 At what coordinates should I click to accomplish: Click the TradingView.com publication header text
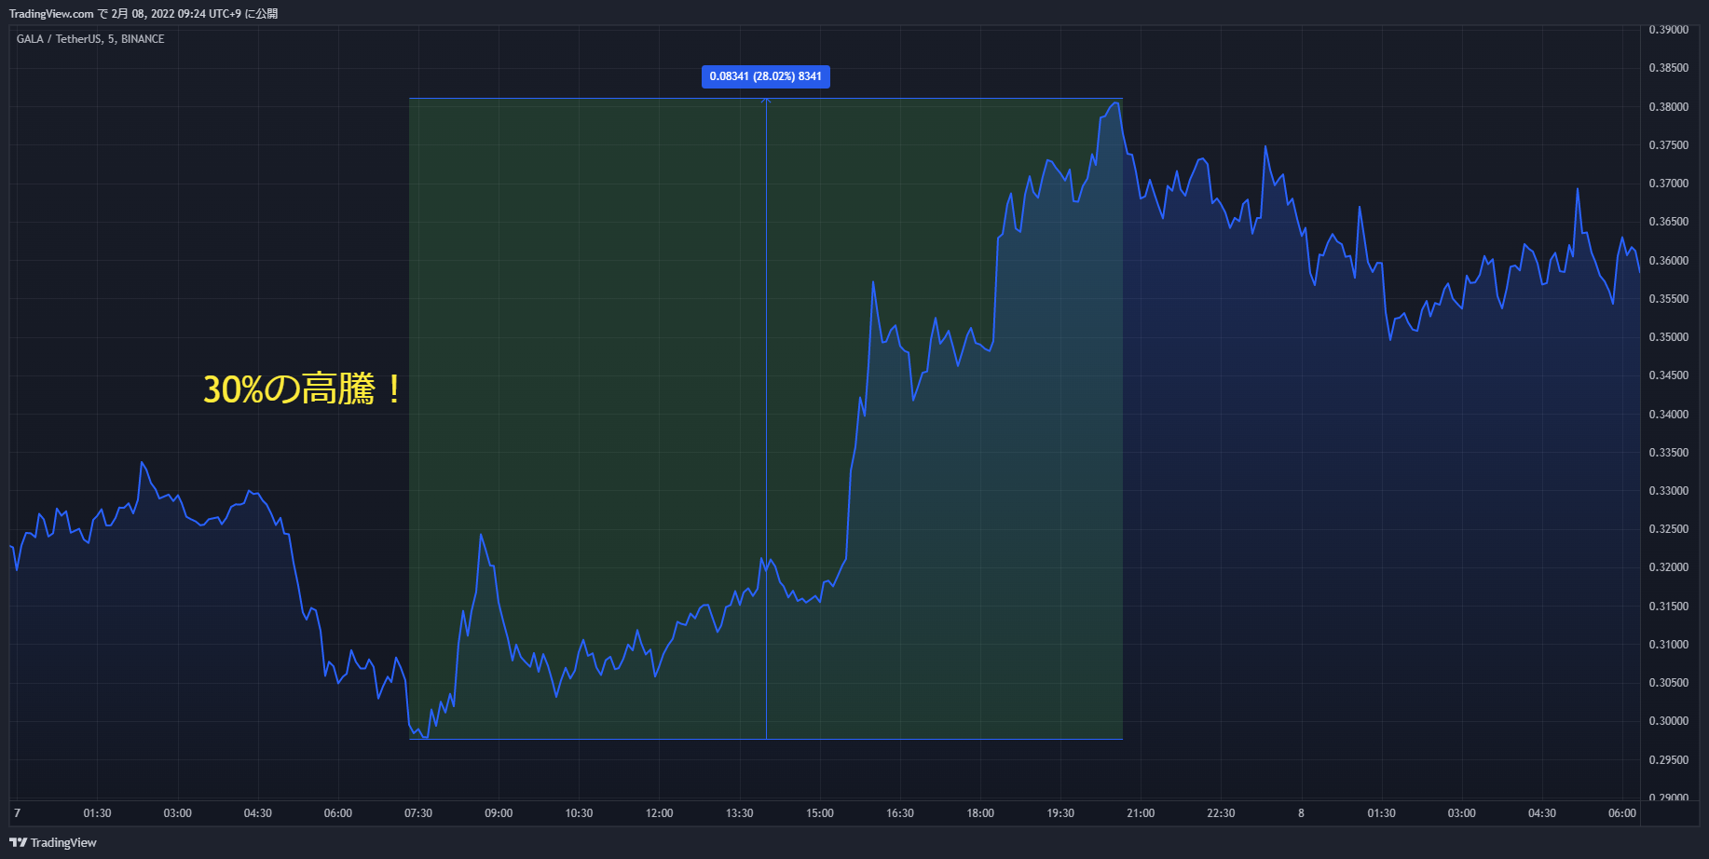pos(144,13)
